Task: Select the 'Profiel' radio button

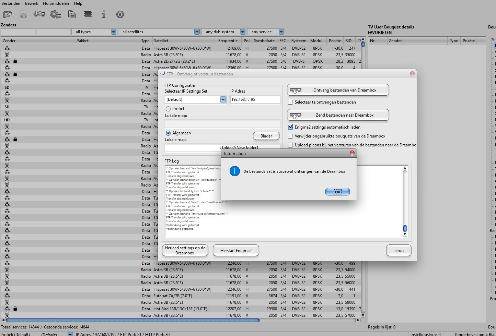Action: coord(168,109)
